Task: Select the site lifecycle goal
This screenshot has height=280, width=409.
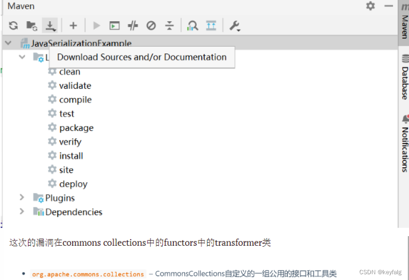Action: tap(66, 170)
